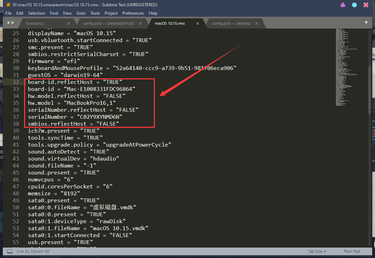
Task: Click memsize = "8192" line
Action: [x=54, y=193]
